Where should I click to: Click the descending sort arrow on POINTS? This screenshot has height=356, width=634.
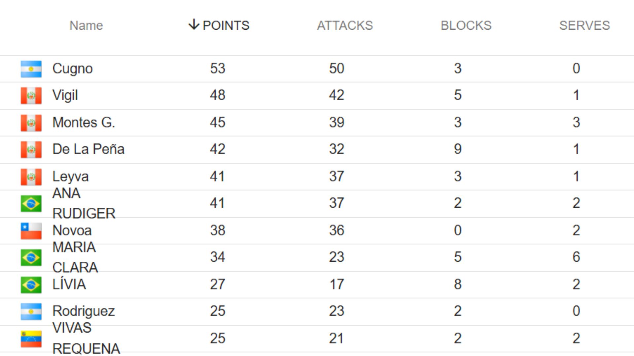click(194, 25)
